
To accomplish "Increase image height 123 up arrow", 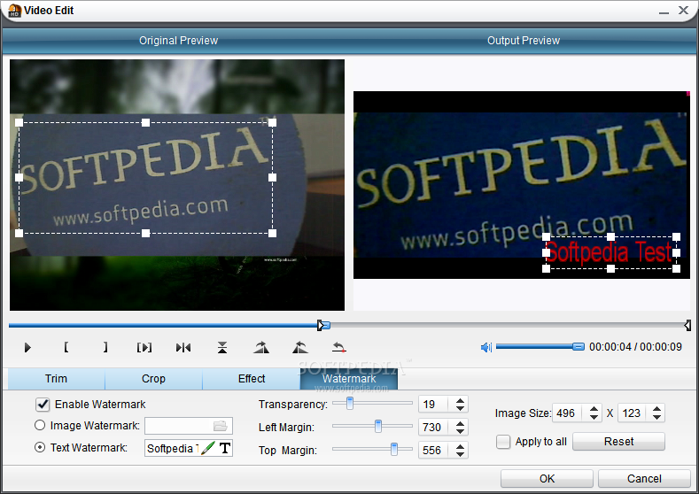I will coord(656,409).
